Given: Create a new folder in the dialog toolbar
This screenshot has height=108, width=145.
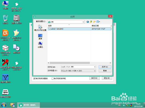Looking at the screenshot, I should tap(94, 22).
